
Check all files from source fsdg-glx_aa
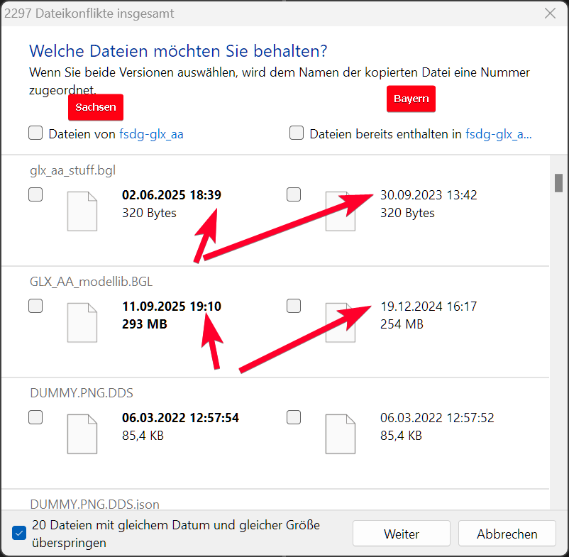coord(35,133)
